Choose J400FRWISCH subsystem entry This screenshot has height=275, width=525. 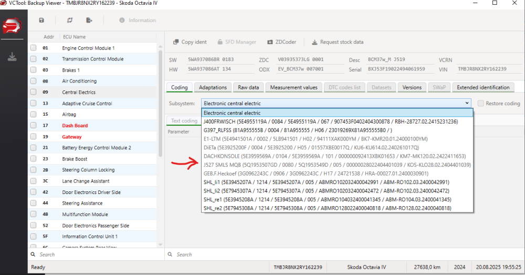coord(337,121)
